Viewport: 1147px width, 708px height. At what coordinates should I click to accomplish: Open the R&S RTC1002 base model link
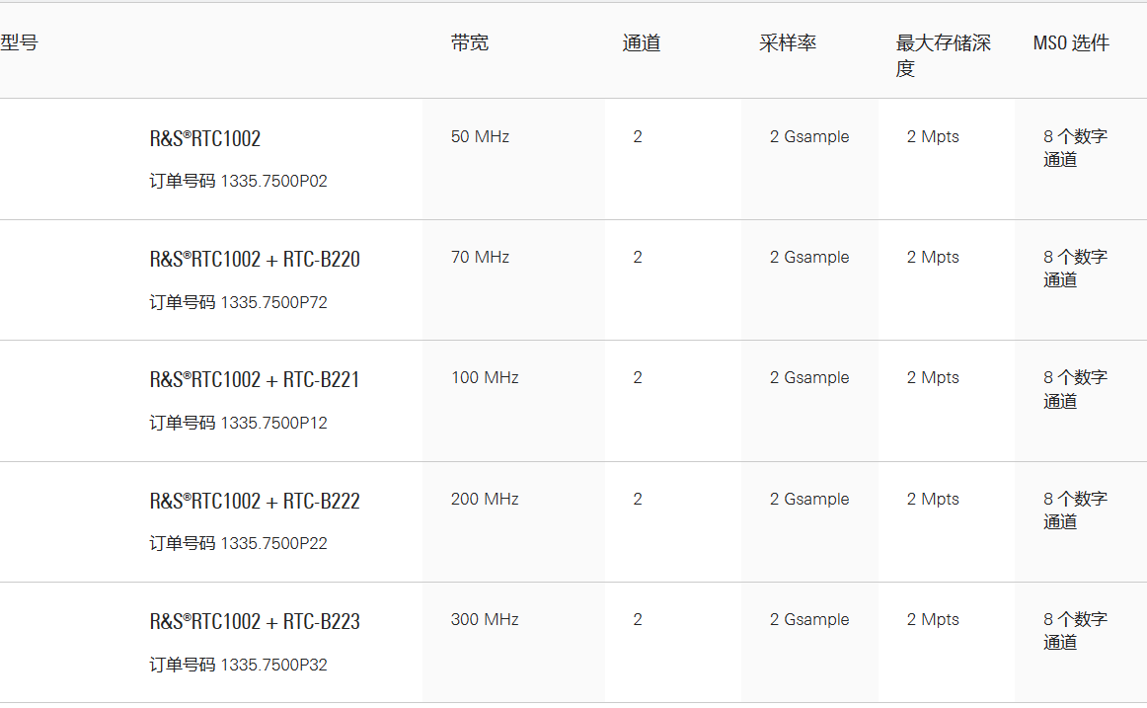(205, 138)
